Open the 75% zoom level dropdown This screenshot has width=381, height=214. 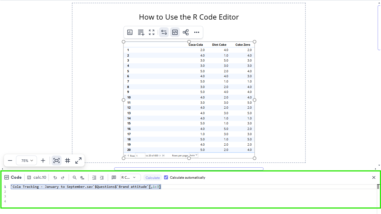(26, 160)
